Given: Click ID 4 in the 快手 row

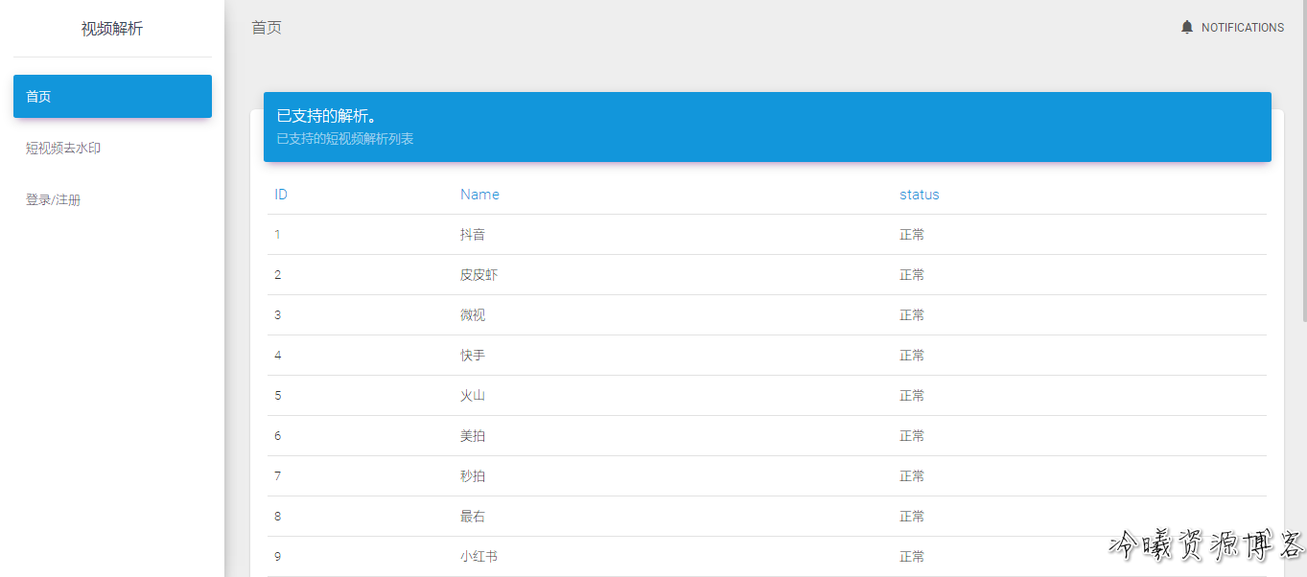Looking at the screenshot, I should pyautogui.click(x=278, y=356).
